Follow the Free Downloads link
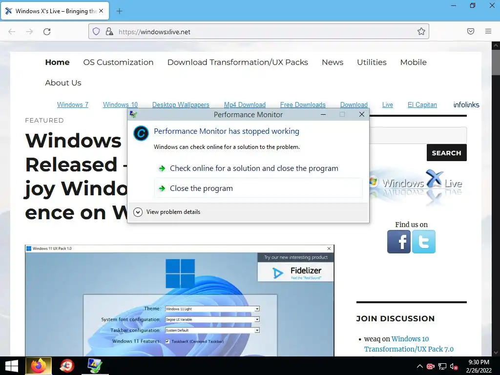500x375 pixels. pyautogui.click(x=303, y=104)
